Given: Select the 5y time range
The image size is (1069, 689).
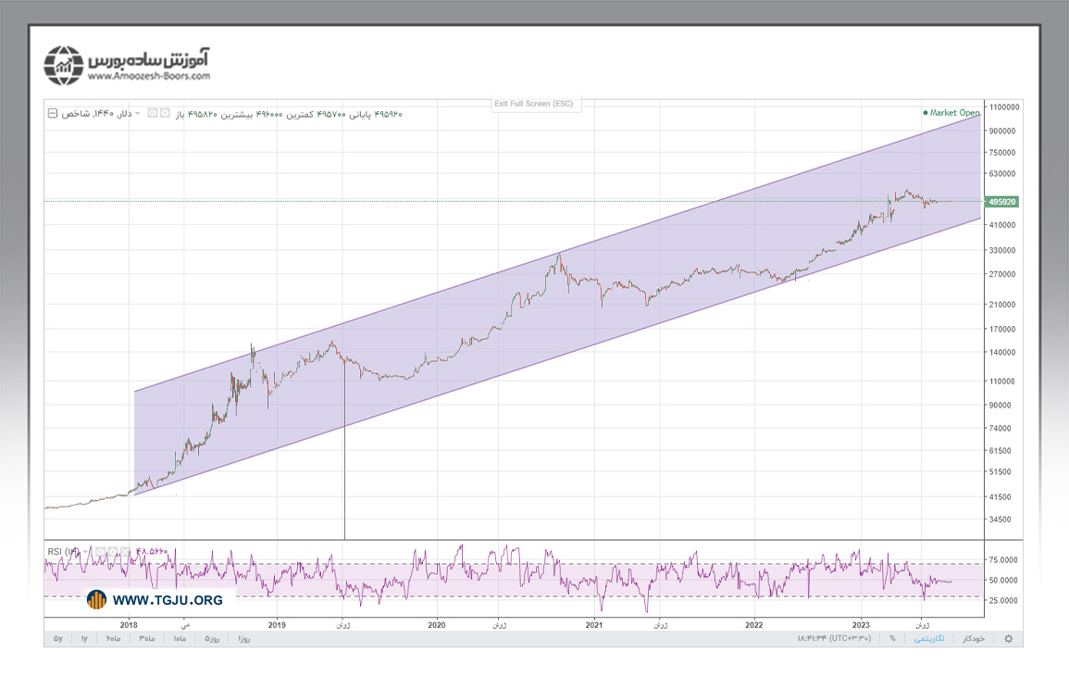Looking at the screenshot, I should [x=57, y=639].
